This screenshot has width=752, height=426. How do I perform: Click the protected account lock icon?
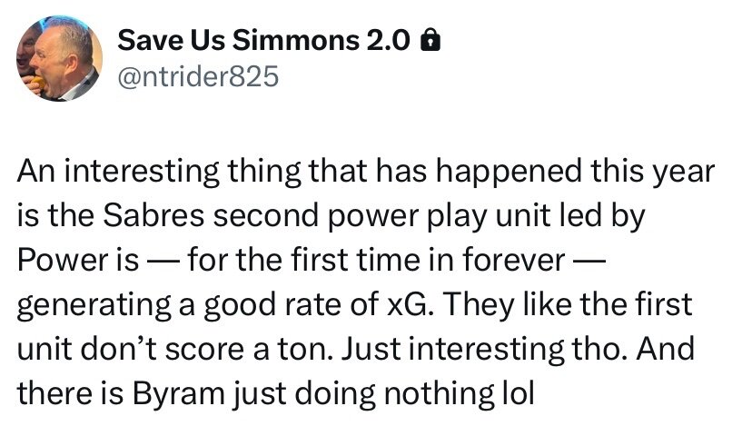pos(430,40)
